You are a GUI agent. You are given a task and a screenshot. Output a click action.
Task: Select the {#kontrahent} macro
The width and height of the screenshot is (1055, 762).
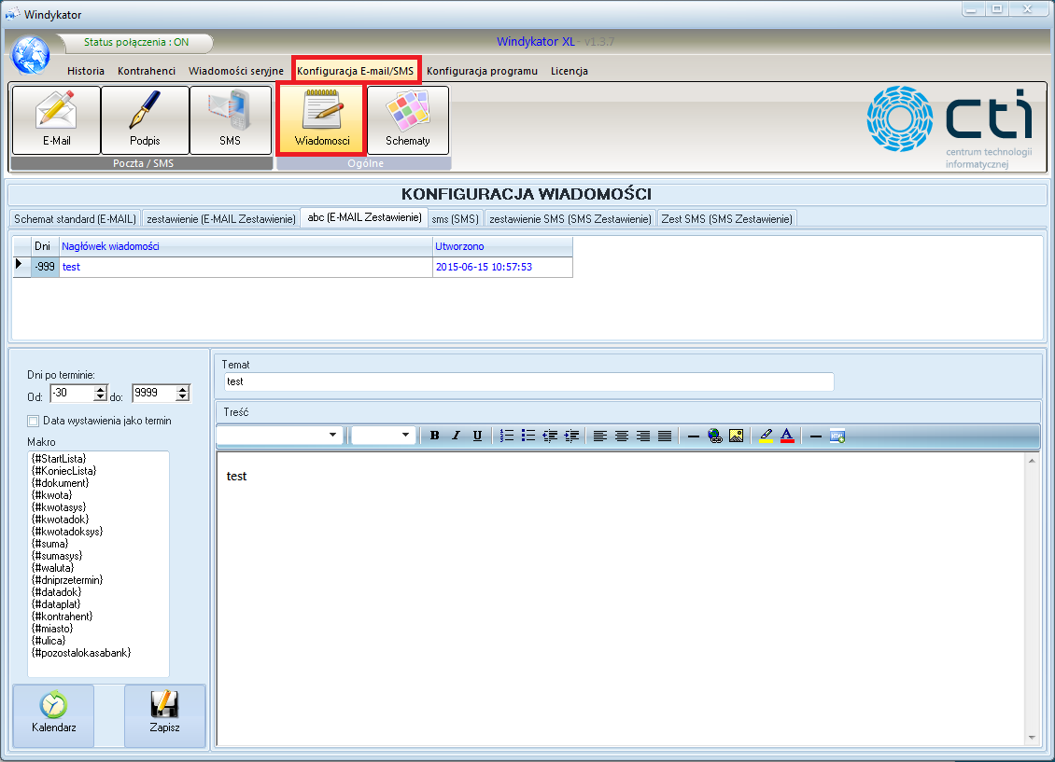click(x=62, y=617)
